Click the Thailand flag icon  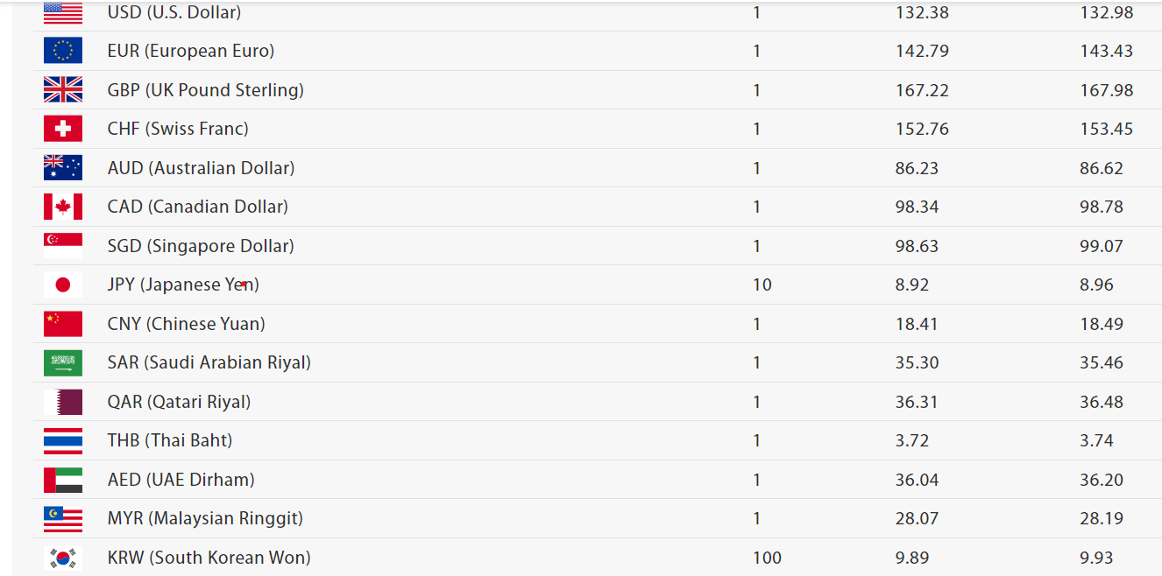click(63, 440)
